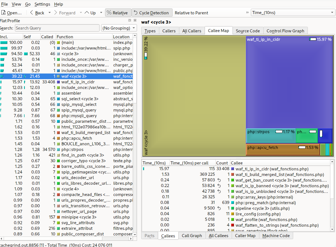Screen dimensions: 336x247
Task: Float the Flat Profile dock panel
Action: [130, 21]
